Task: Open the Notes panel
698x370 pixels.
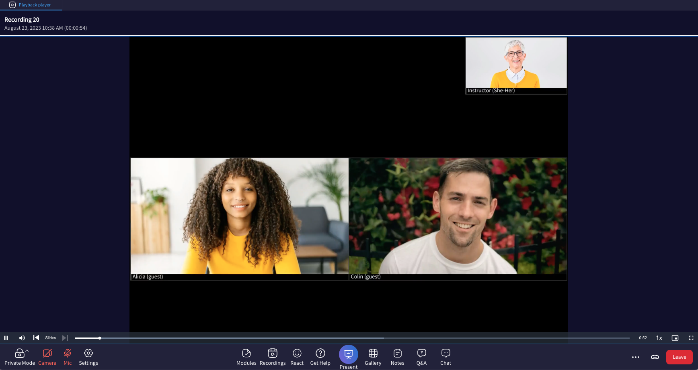Action: click(397, 357)
